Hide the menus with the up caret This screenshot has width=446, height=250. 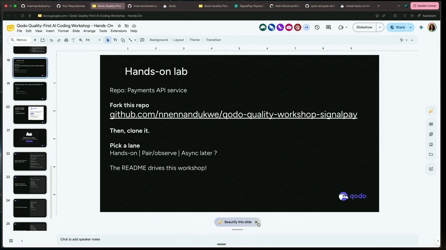pyautogui.click(x=412, y=40)
